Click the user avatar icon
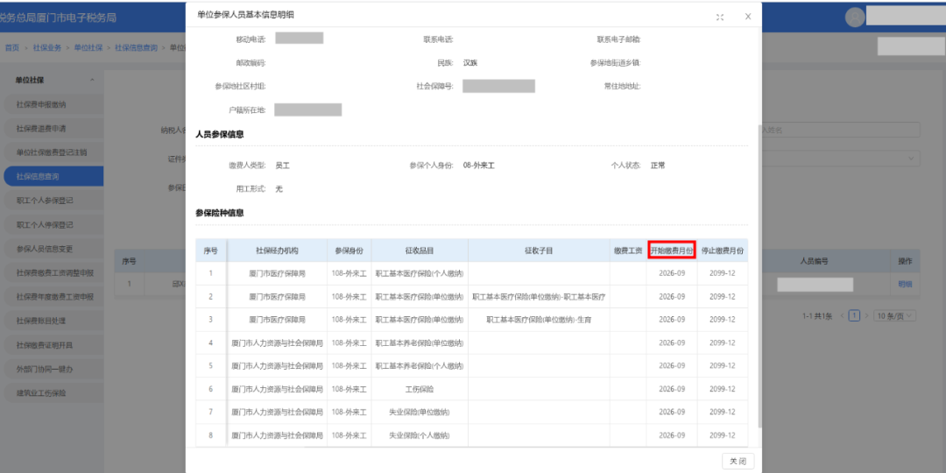Image resolution: width=946 pixels, height=473 pixels. pos(855,18)
